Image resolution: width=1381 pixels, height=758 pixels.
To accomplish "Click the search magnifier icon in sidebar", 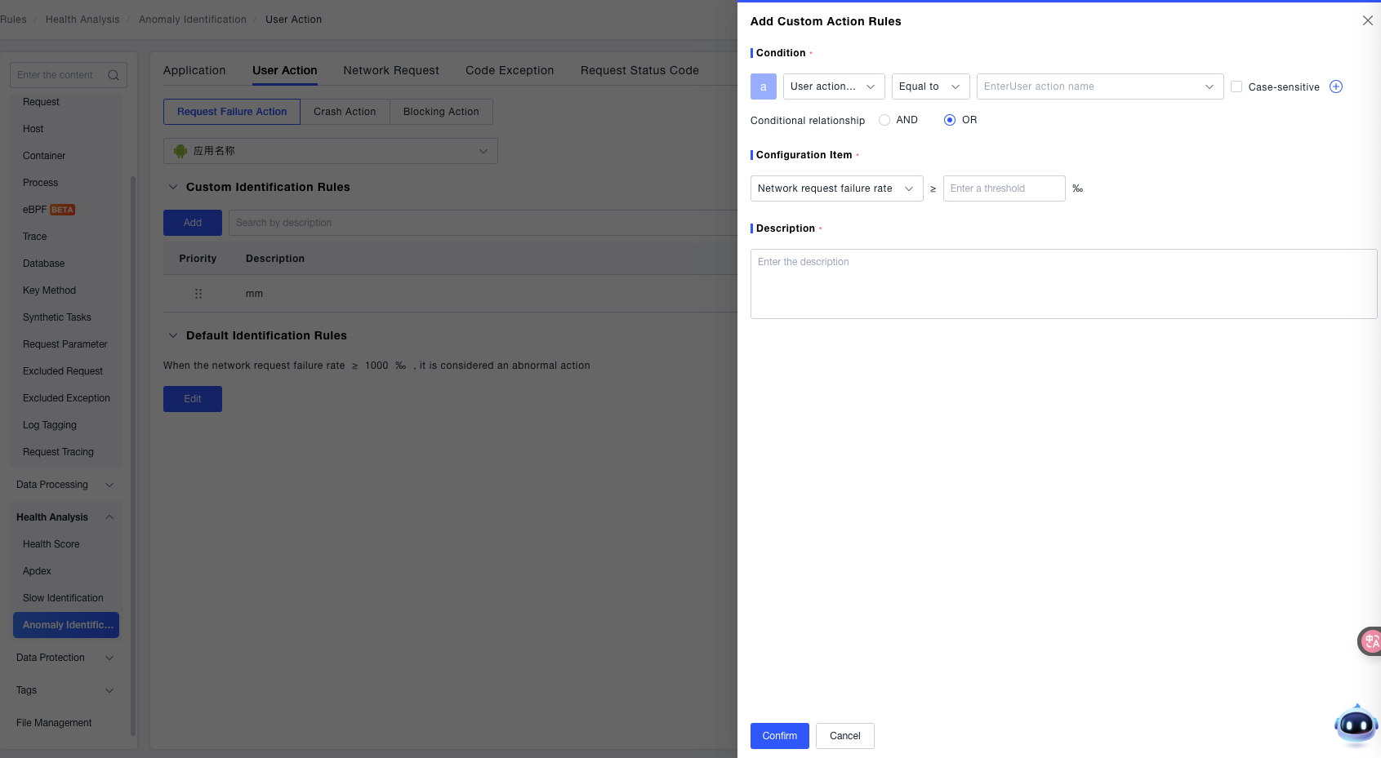I will click(114, 75).
